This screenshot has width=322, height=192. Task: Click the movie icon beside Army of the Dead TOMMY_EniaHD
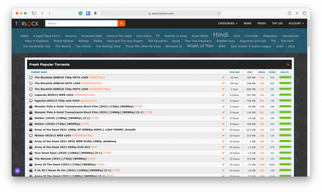point(31,130)
